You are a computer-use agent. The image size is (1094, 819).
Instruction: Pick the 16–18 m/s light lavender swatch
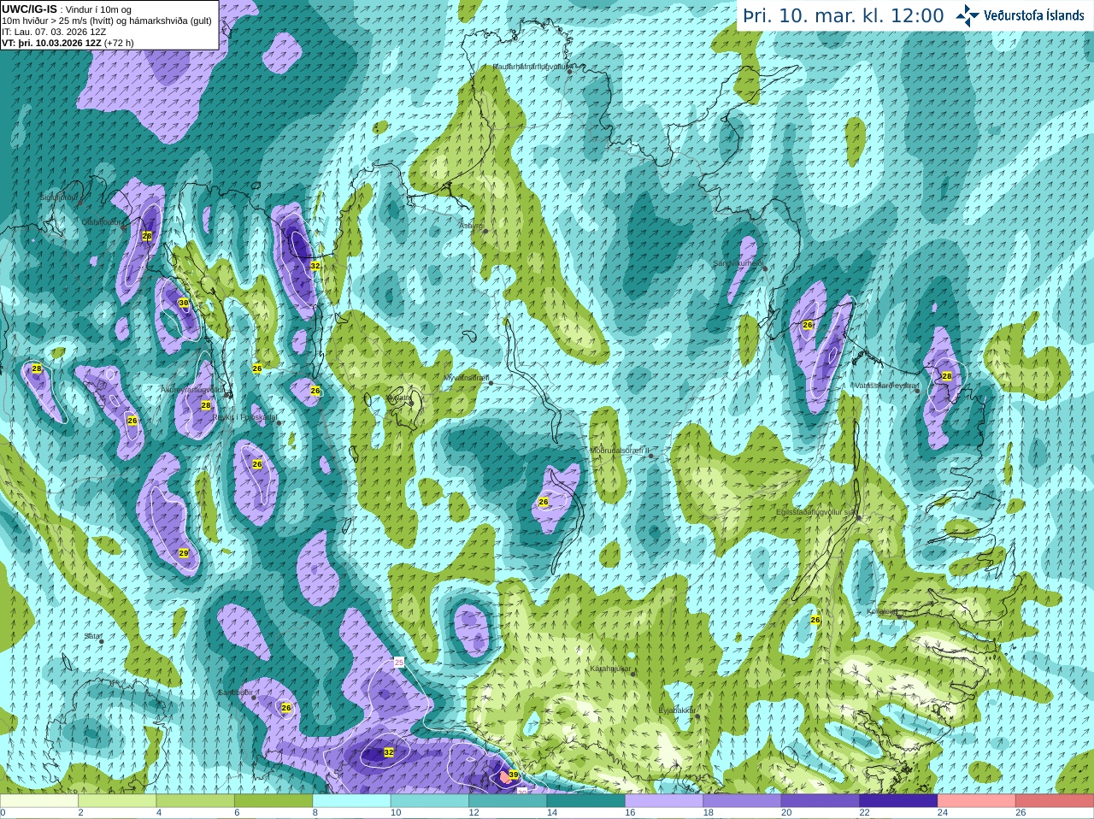(x=664, y=801)
